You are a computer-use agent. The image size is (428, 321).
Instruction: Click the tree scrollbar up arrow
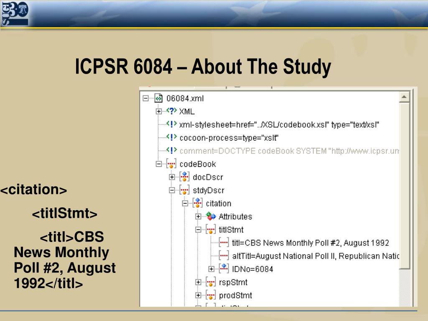click(404, 97)
